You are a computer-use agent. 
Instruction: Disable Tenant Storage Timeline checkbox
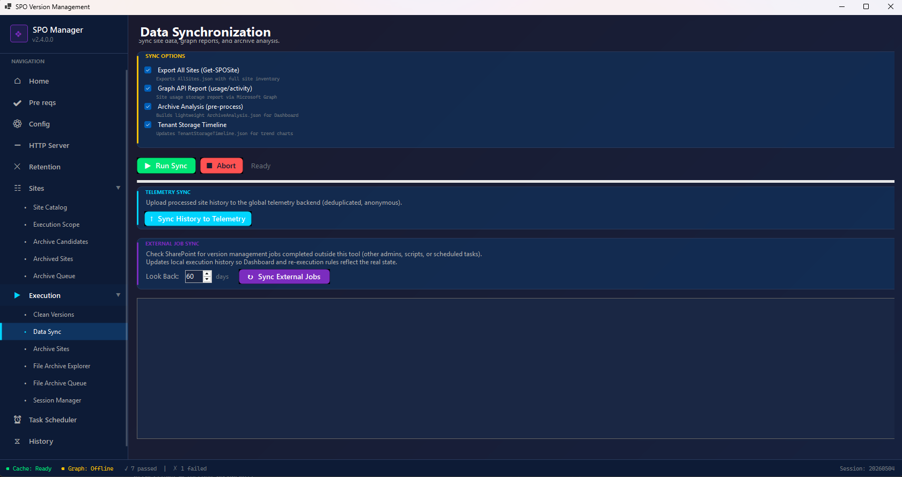[x=148, y=125]
